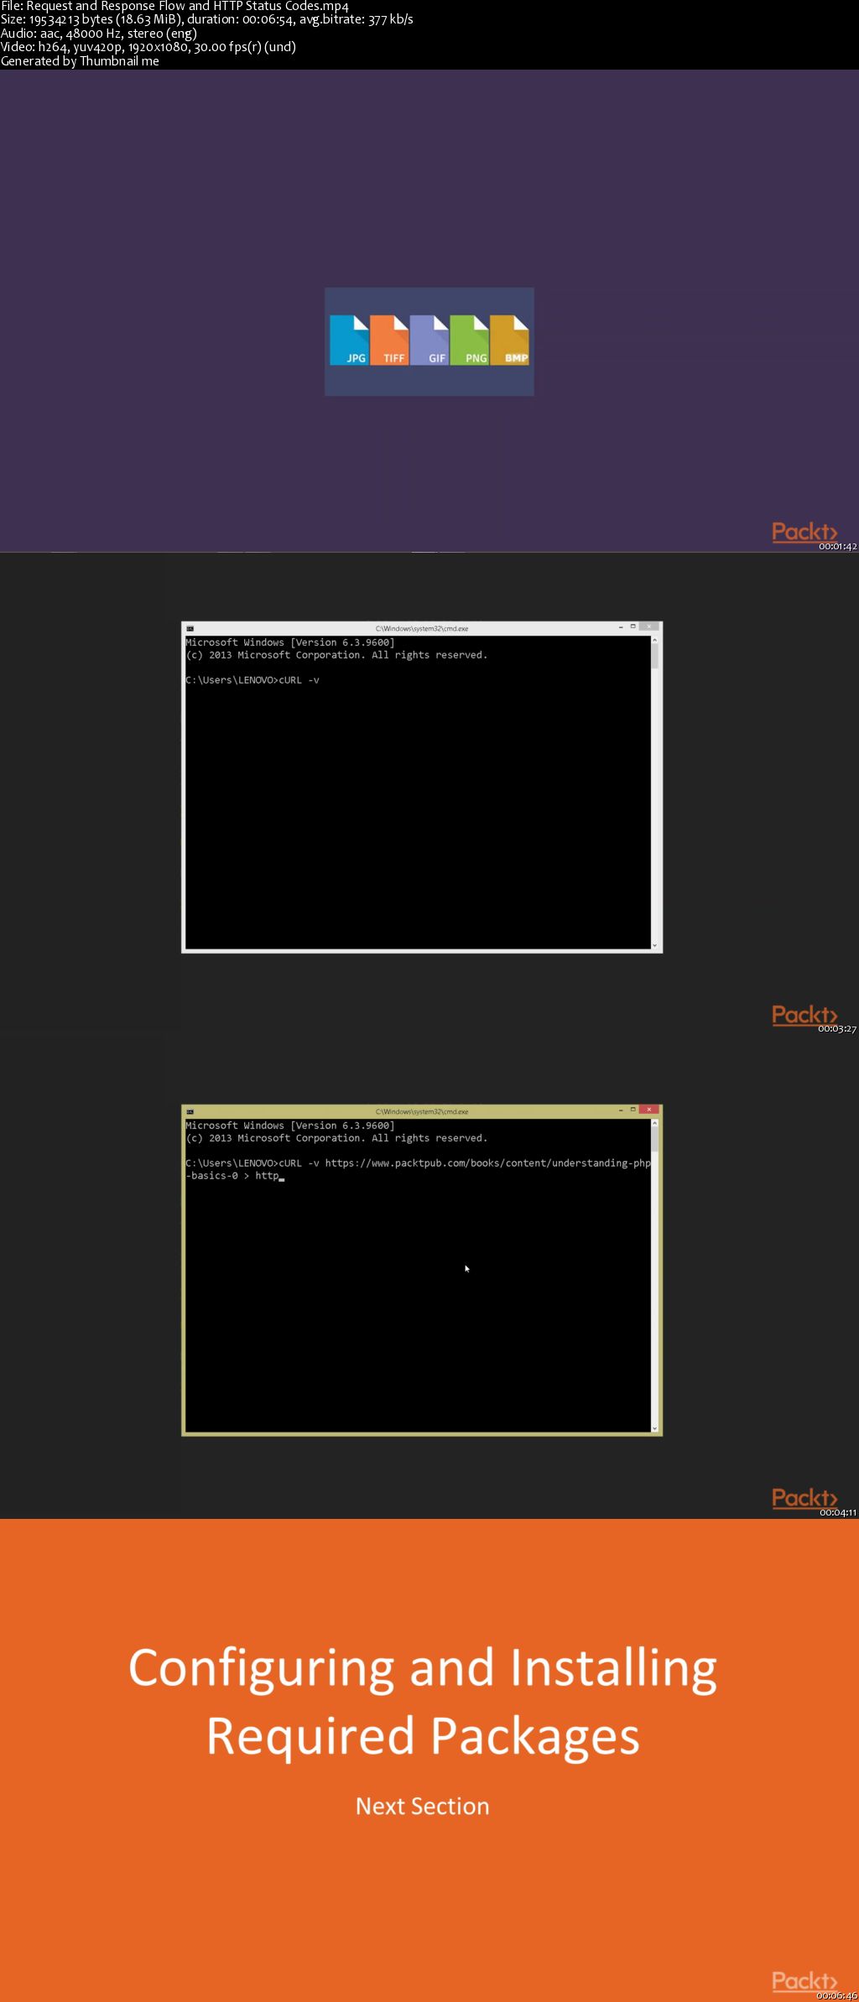Click the 'Next Section' subtitle
This screenshot has height=2002, width=859.
coord(422,1806)
